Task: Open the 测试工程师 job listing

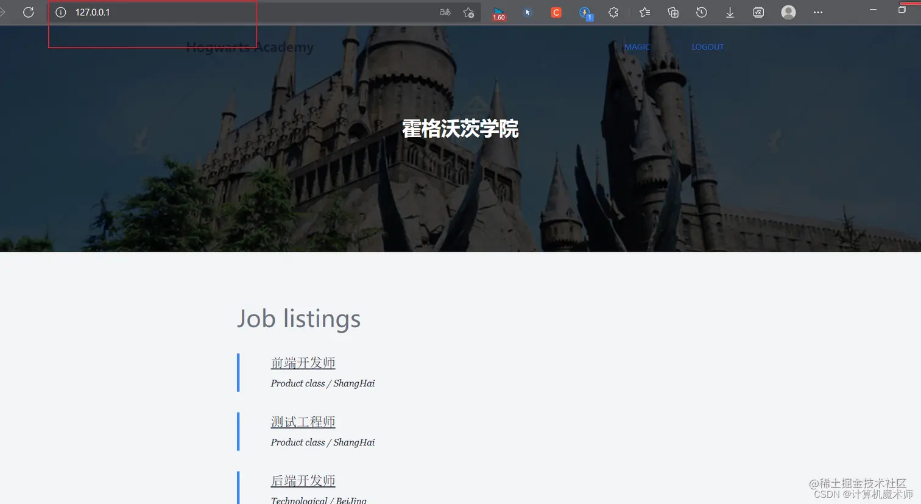Action: point(303,421)
